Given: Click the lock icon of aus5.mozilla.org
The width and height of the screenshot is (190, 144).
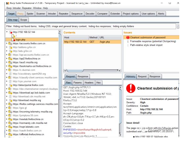Looking at the screenshot, I should [x=10, y=62].
